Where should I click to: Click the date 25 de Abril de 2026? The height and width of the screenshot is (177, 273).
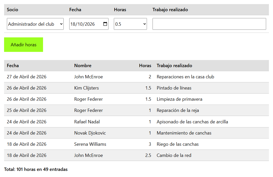click(27, 110)
